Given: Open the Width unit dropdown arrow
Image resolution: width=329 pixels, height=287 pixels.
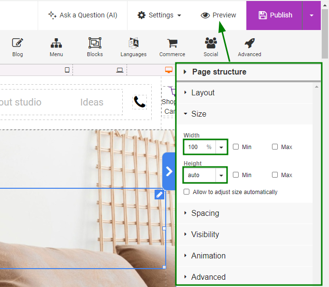Looking at the screenshot, I should pos(221,147).
